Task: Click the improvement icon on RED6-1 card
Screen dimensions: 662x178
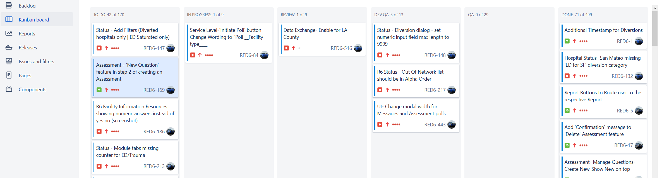Action: tap(567, 41)
